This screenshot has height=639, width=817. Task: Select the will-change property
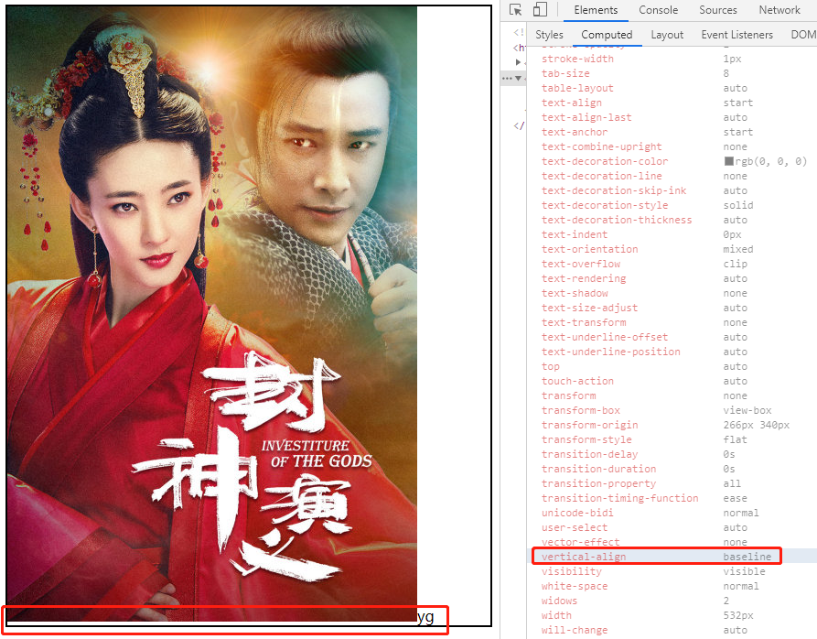[575, 630]
